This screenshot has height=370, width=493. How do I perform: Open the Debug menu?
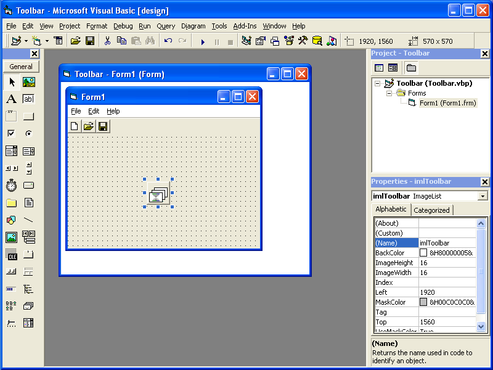123,26
